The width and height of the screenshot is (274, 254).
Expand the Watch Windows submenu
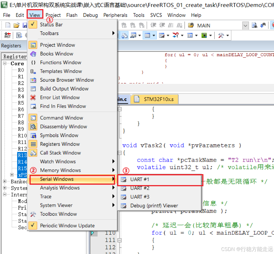[58, 161]
